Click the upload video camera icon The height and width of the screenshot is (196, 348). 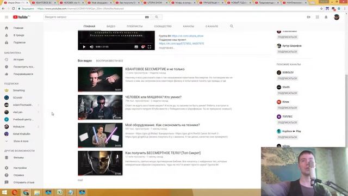(308, 17)
